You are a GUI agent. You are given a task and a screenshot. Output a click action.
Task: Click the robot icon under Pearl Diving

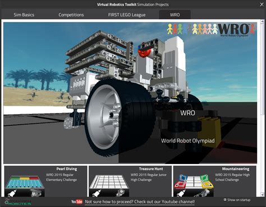tap(36, 193)
